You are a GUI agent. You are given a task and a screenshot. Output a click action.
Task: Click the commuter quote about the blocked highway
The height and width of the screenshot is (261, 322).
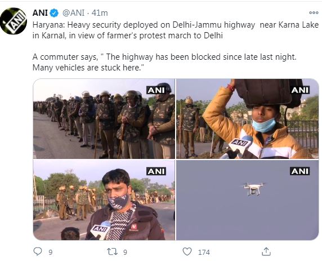tap(164, 62)
